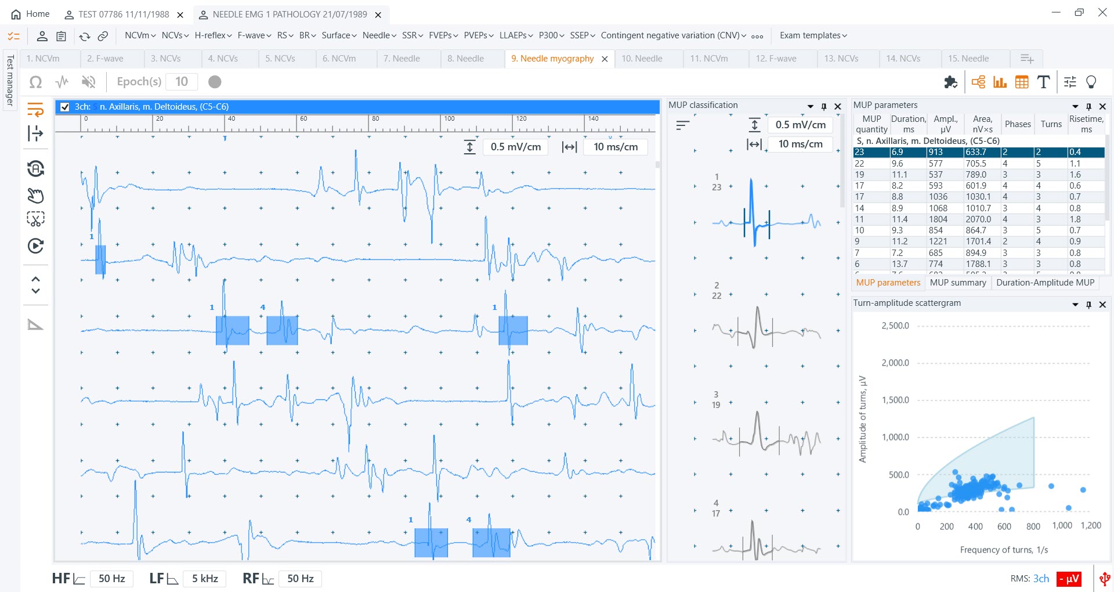Click the text T toolbar icon
Image resolution: width=1114 pixels, height=592 pixels.
click(x=1043, y=82)
